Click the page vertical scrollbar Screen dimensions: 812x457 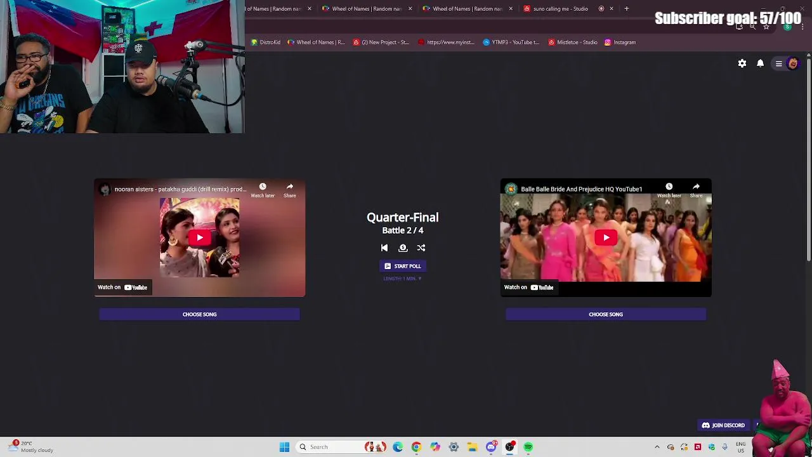808,159
